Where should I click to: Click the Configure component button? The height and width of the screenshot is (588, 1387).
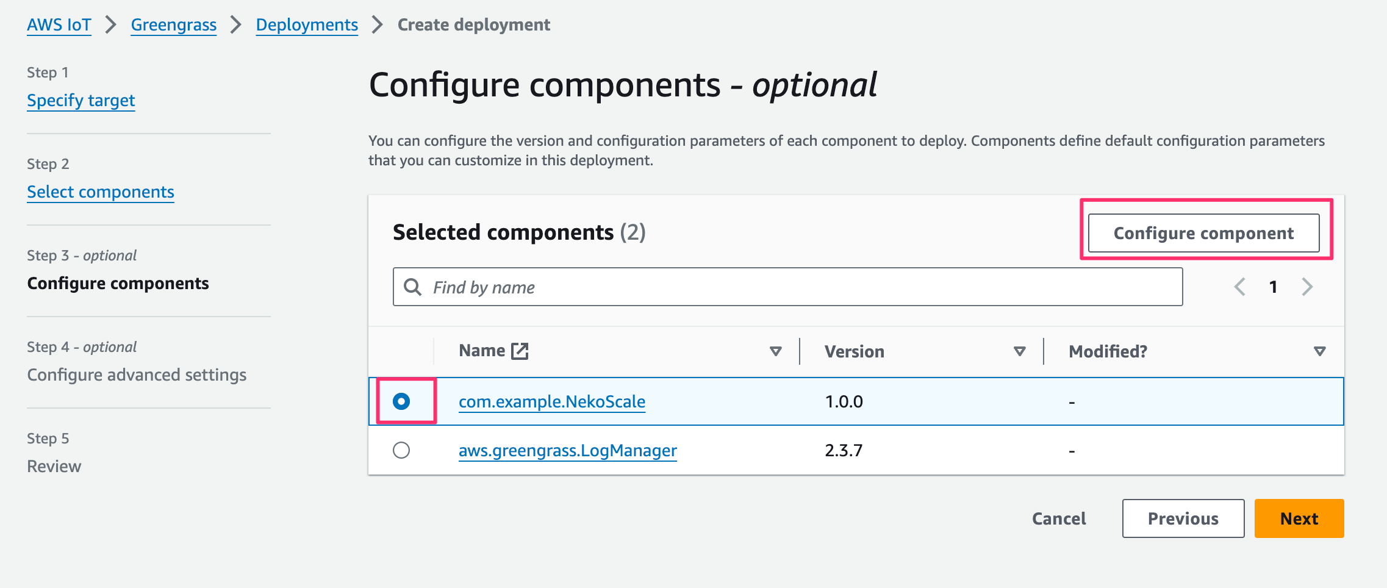(x=1203, y=233)
